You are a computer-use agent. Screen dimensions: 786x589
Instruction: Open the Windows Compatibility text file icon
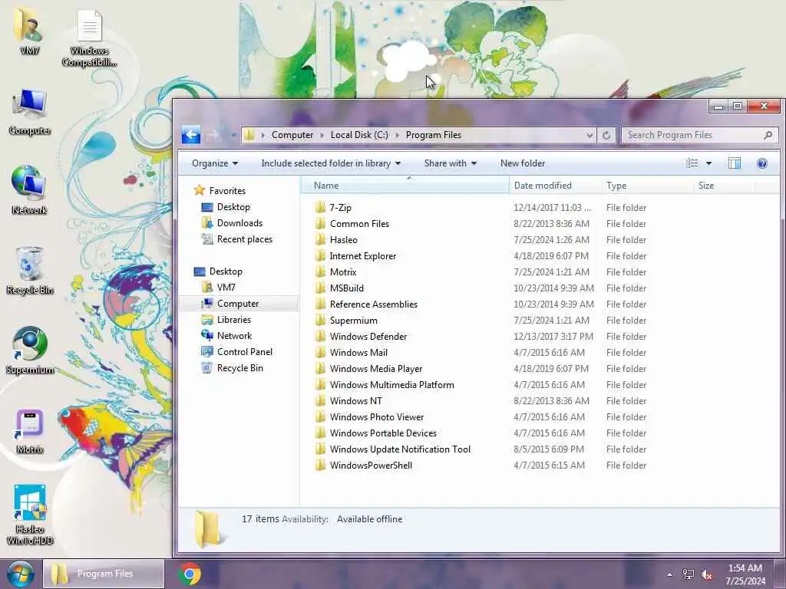pos(89,26)
